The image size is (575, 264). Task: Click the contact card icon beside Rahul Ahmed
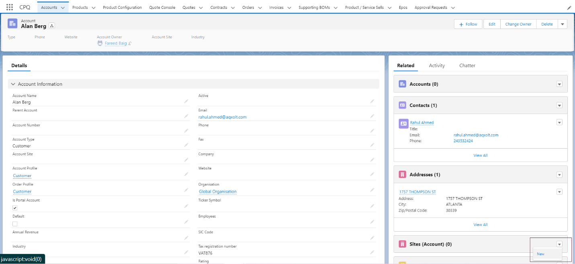[x=403, y=123]
